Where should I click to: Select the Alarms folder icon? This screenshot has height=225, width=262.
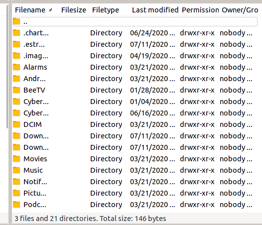click(x=16, y=67)
